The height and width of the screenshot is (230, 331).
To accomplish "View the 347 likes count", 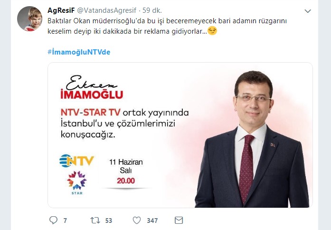I will pos(152,221).
